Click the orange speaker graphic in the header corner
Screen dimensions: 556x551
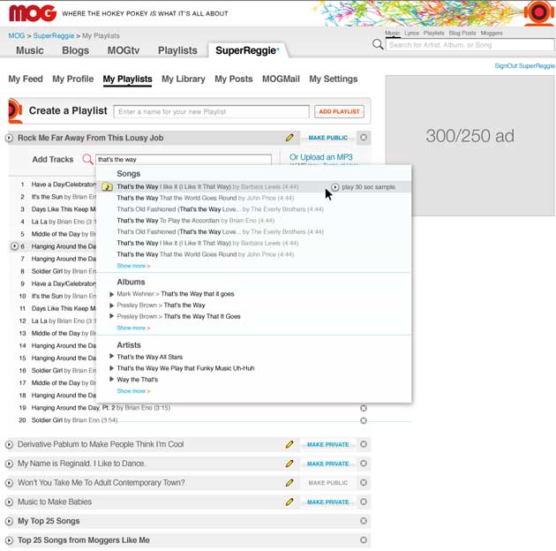[x=539, y=13]
